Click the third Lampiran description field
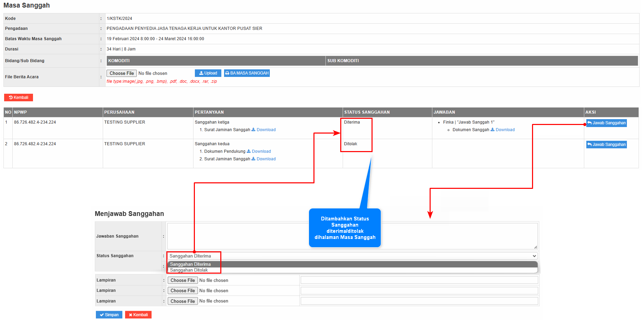This screenshot has width=642, height=320. [419, 301]
